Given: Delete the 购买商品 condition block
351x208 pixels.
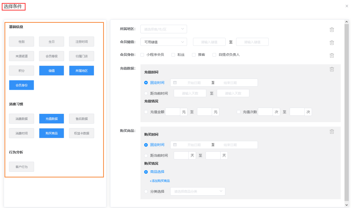Looking at the screenshot, I should coord(332,131).
